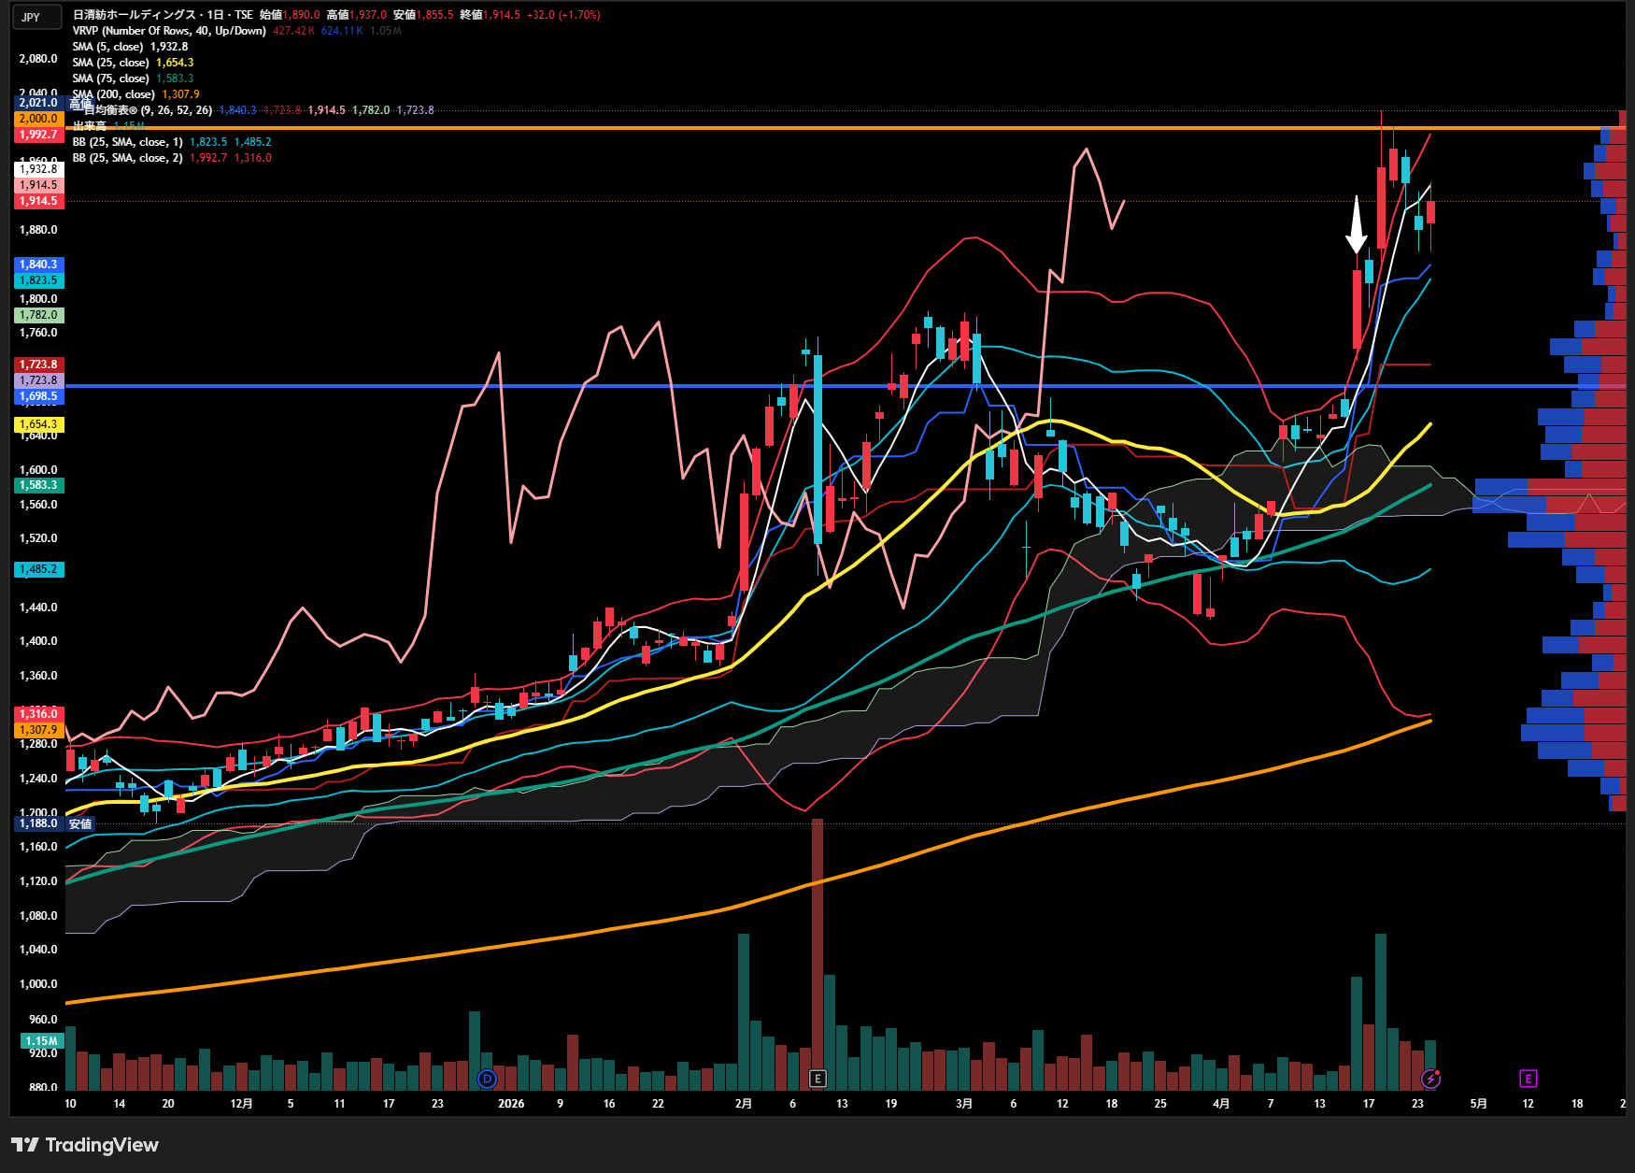
Task: Click the blue dividend D marker
Action: click(487, 1079)
